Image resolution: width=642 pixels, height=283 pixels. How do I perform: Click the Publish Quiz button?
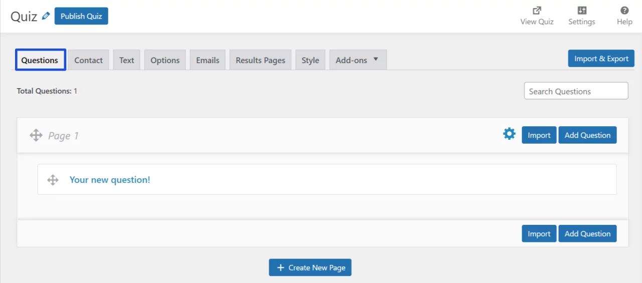(81, 16)
